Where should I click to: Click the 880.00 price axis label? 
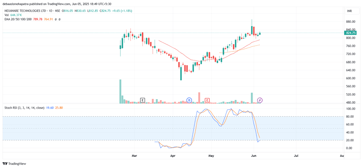click(351, 22)
